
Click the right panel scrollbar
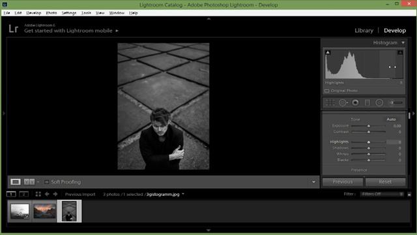(x=409, y=116)
